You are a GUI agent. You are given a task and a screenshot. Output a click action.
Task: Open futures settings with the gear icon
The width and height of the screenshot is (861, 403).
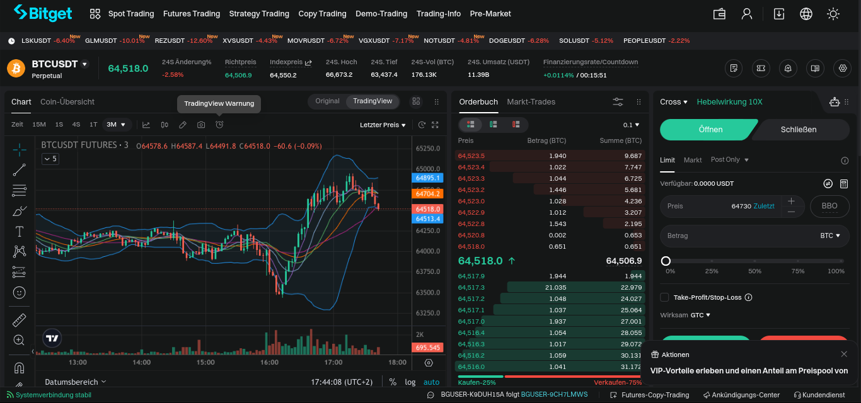coord(843,68)
